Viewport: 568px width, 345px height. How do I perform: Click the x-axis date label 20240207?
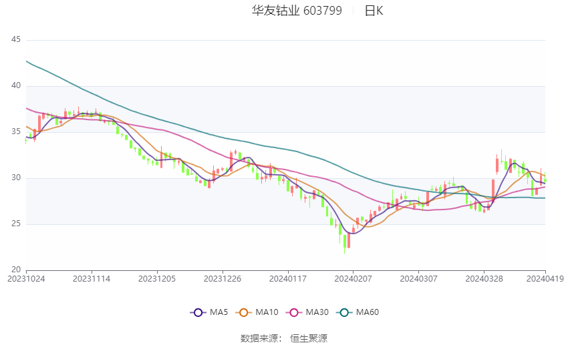[x=353, y=279]
